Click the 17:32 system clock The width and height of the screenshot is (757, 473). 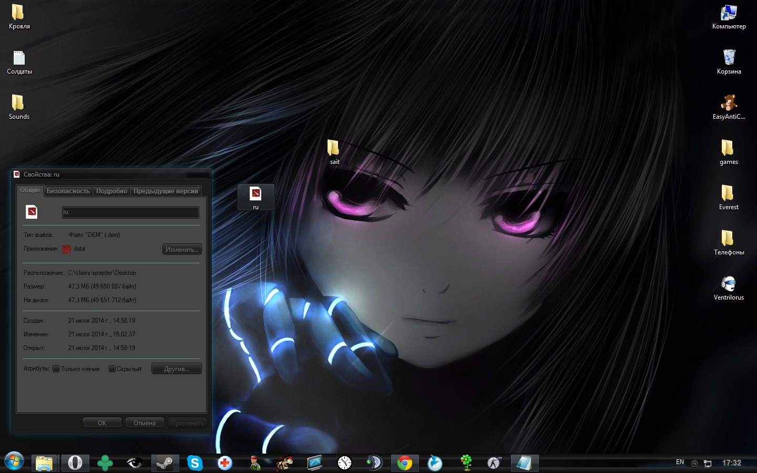click(x=732, y=463)
